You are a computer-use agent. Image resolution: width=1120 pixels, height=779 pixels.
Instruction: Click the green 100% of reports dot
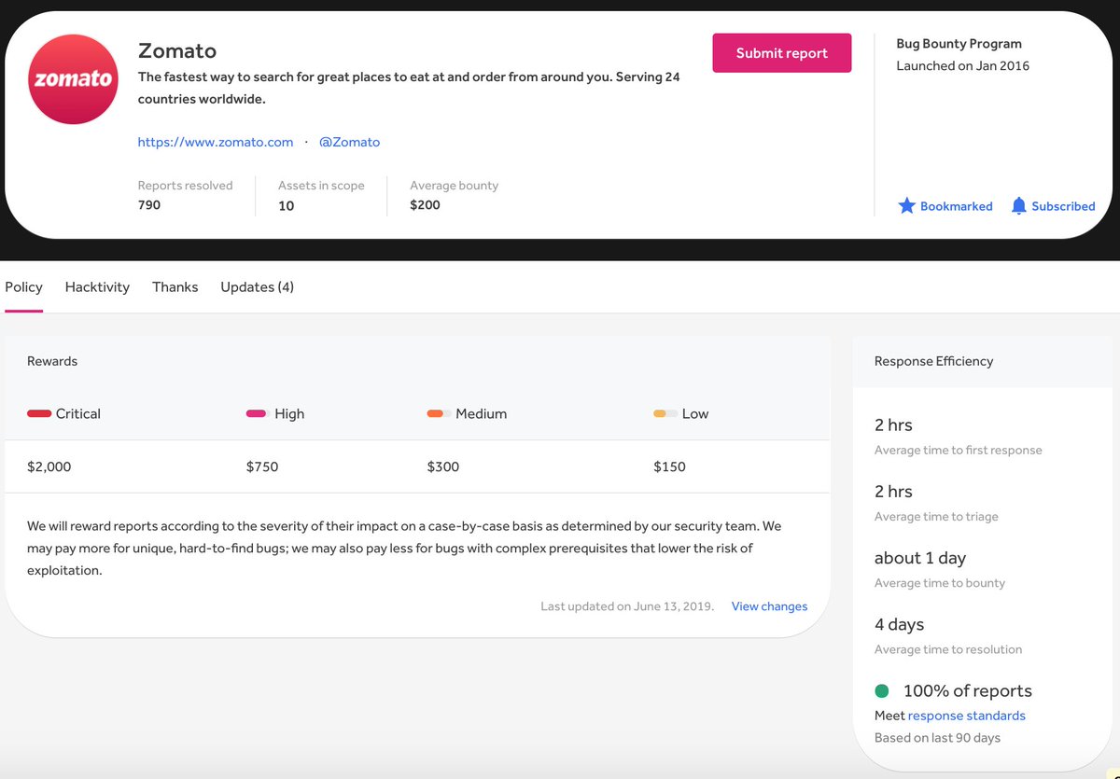click(881, 691)
